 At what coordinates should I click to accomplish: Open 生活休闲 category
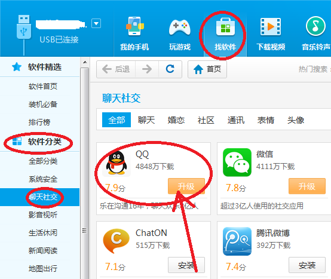[43, 233]
